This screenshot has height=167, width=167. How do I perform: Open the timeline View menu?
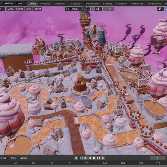[x=14, y=158]
